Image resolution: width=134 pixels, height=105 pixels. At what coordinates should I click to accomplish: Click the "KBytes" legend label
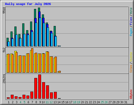click(131, 94)
